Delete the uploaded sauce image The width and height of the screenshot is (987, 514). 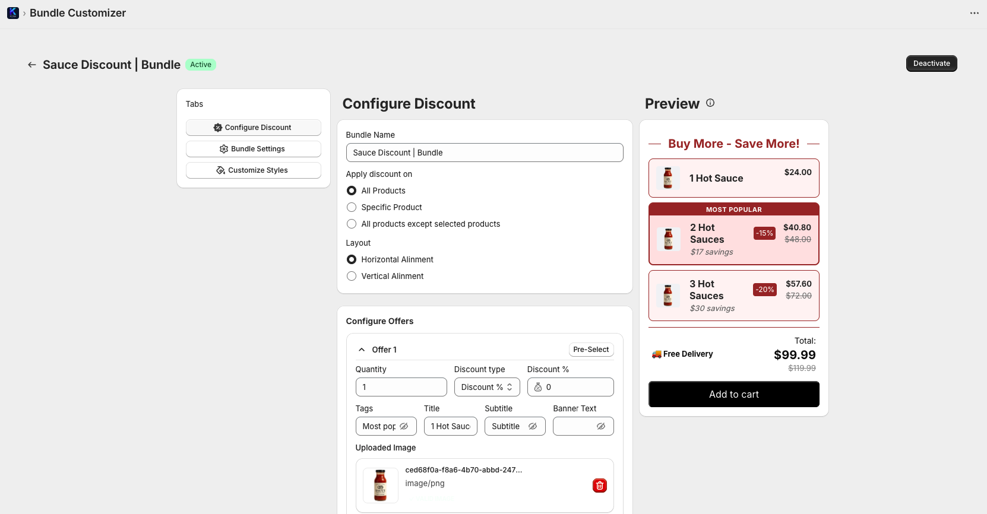tap(599, 486)
